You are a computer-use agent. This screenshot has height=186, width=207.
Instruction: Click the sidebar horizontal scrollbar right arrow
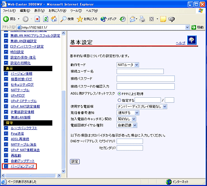coord(59,175)
